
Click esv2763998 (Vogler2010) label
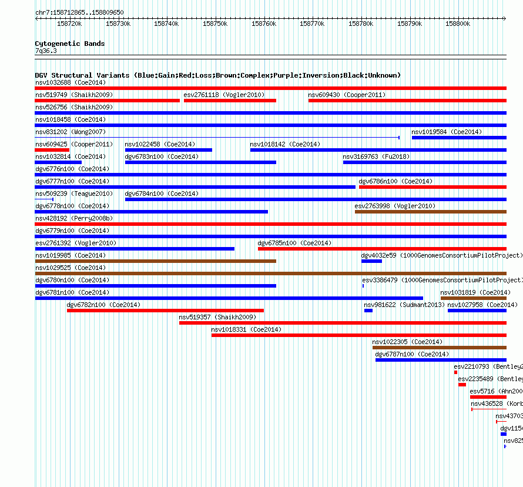pos(395,206)
